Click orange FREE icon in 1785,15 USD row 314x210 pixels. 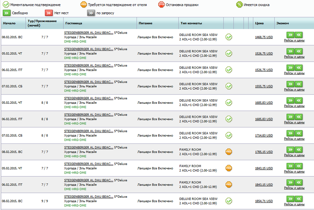pos(229,152)
